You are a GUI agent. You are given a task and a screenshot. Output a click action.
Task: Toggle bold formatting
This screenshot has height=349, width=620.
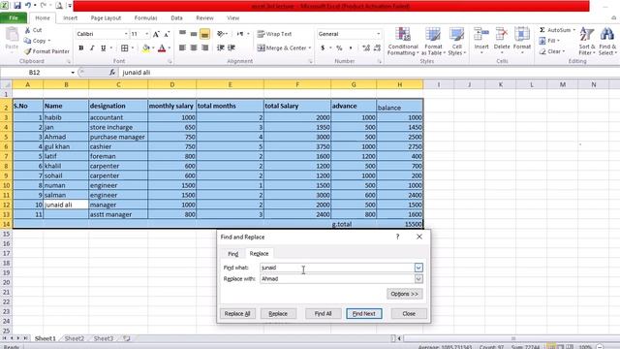[81, 48]
